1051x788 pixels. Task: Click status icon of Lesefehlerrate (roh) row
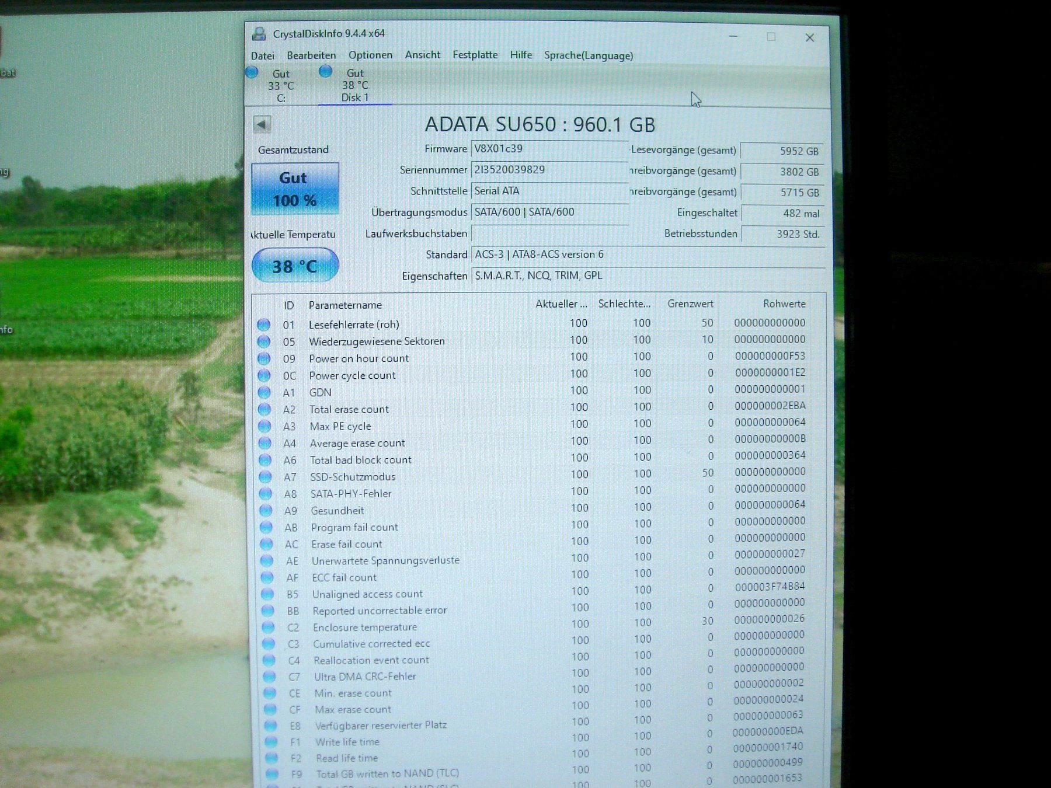pos(263,325)
